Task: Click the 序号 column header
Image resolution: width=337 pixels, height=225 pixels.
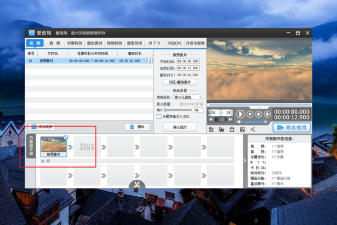Action: [31, 53]
